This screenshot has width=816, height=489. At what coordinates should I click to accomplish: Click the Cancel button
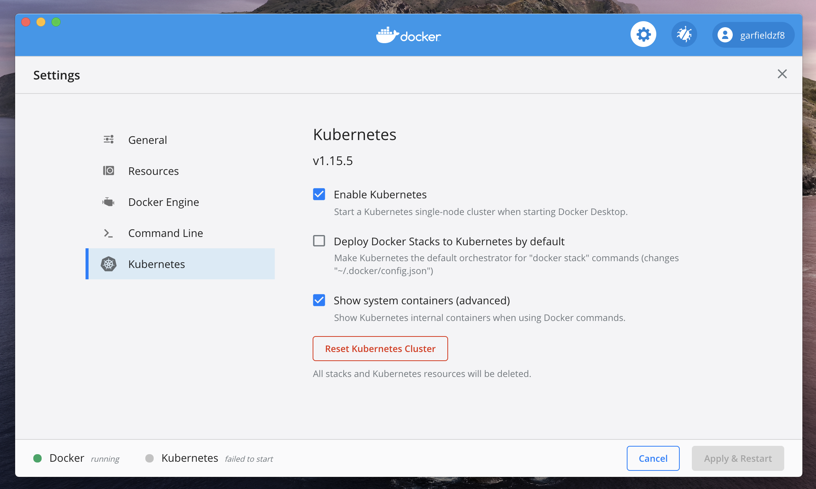tap(653, 458)
